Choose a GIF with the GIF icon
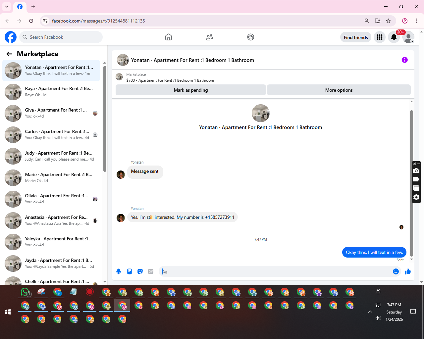Image resolution: width=424 pixels, height=339 pixels. (151, 271)
